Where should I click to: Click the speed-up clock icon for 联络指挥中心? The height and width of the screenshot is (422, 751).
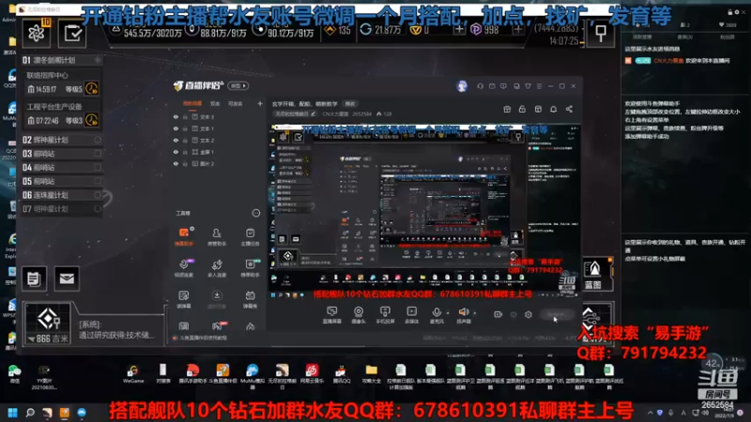(x=91, y=88)
